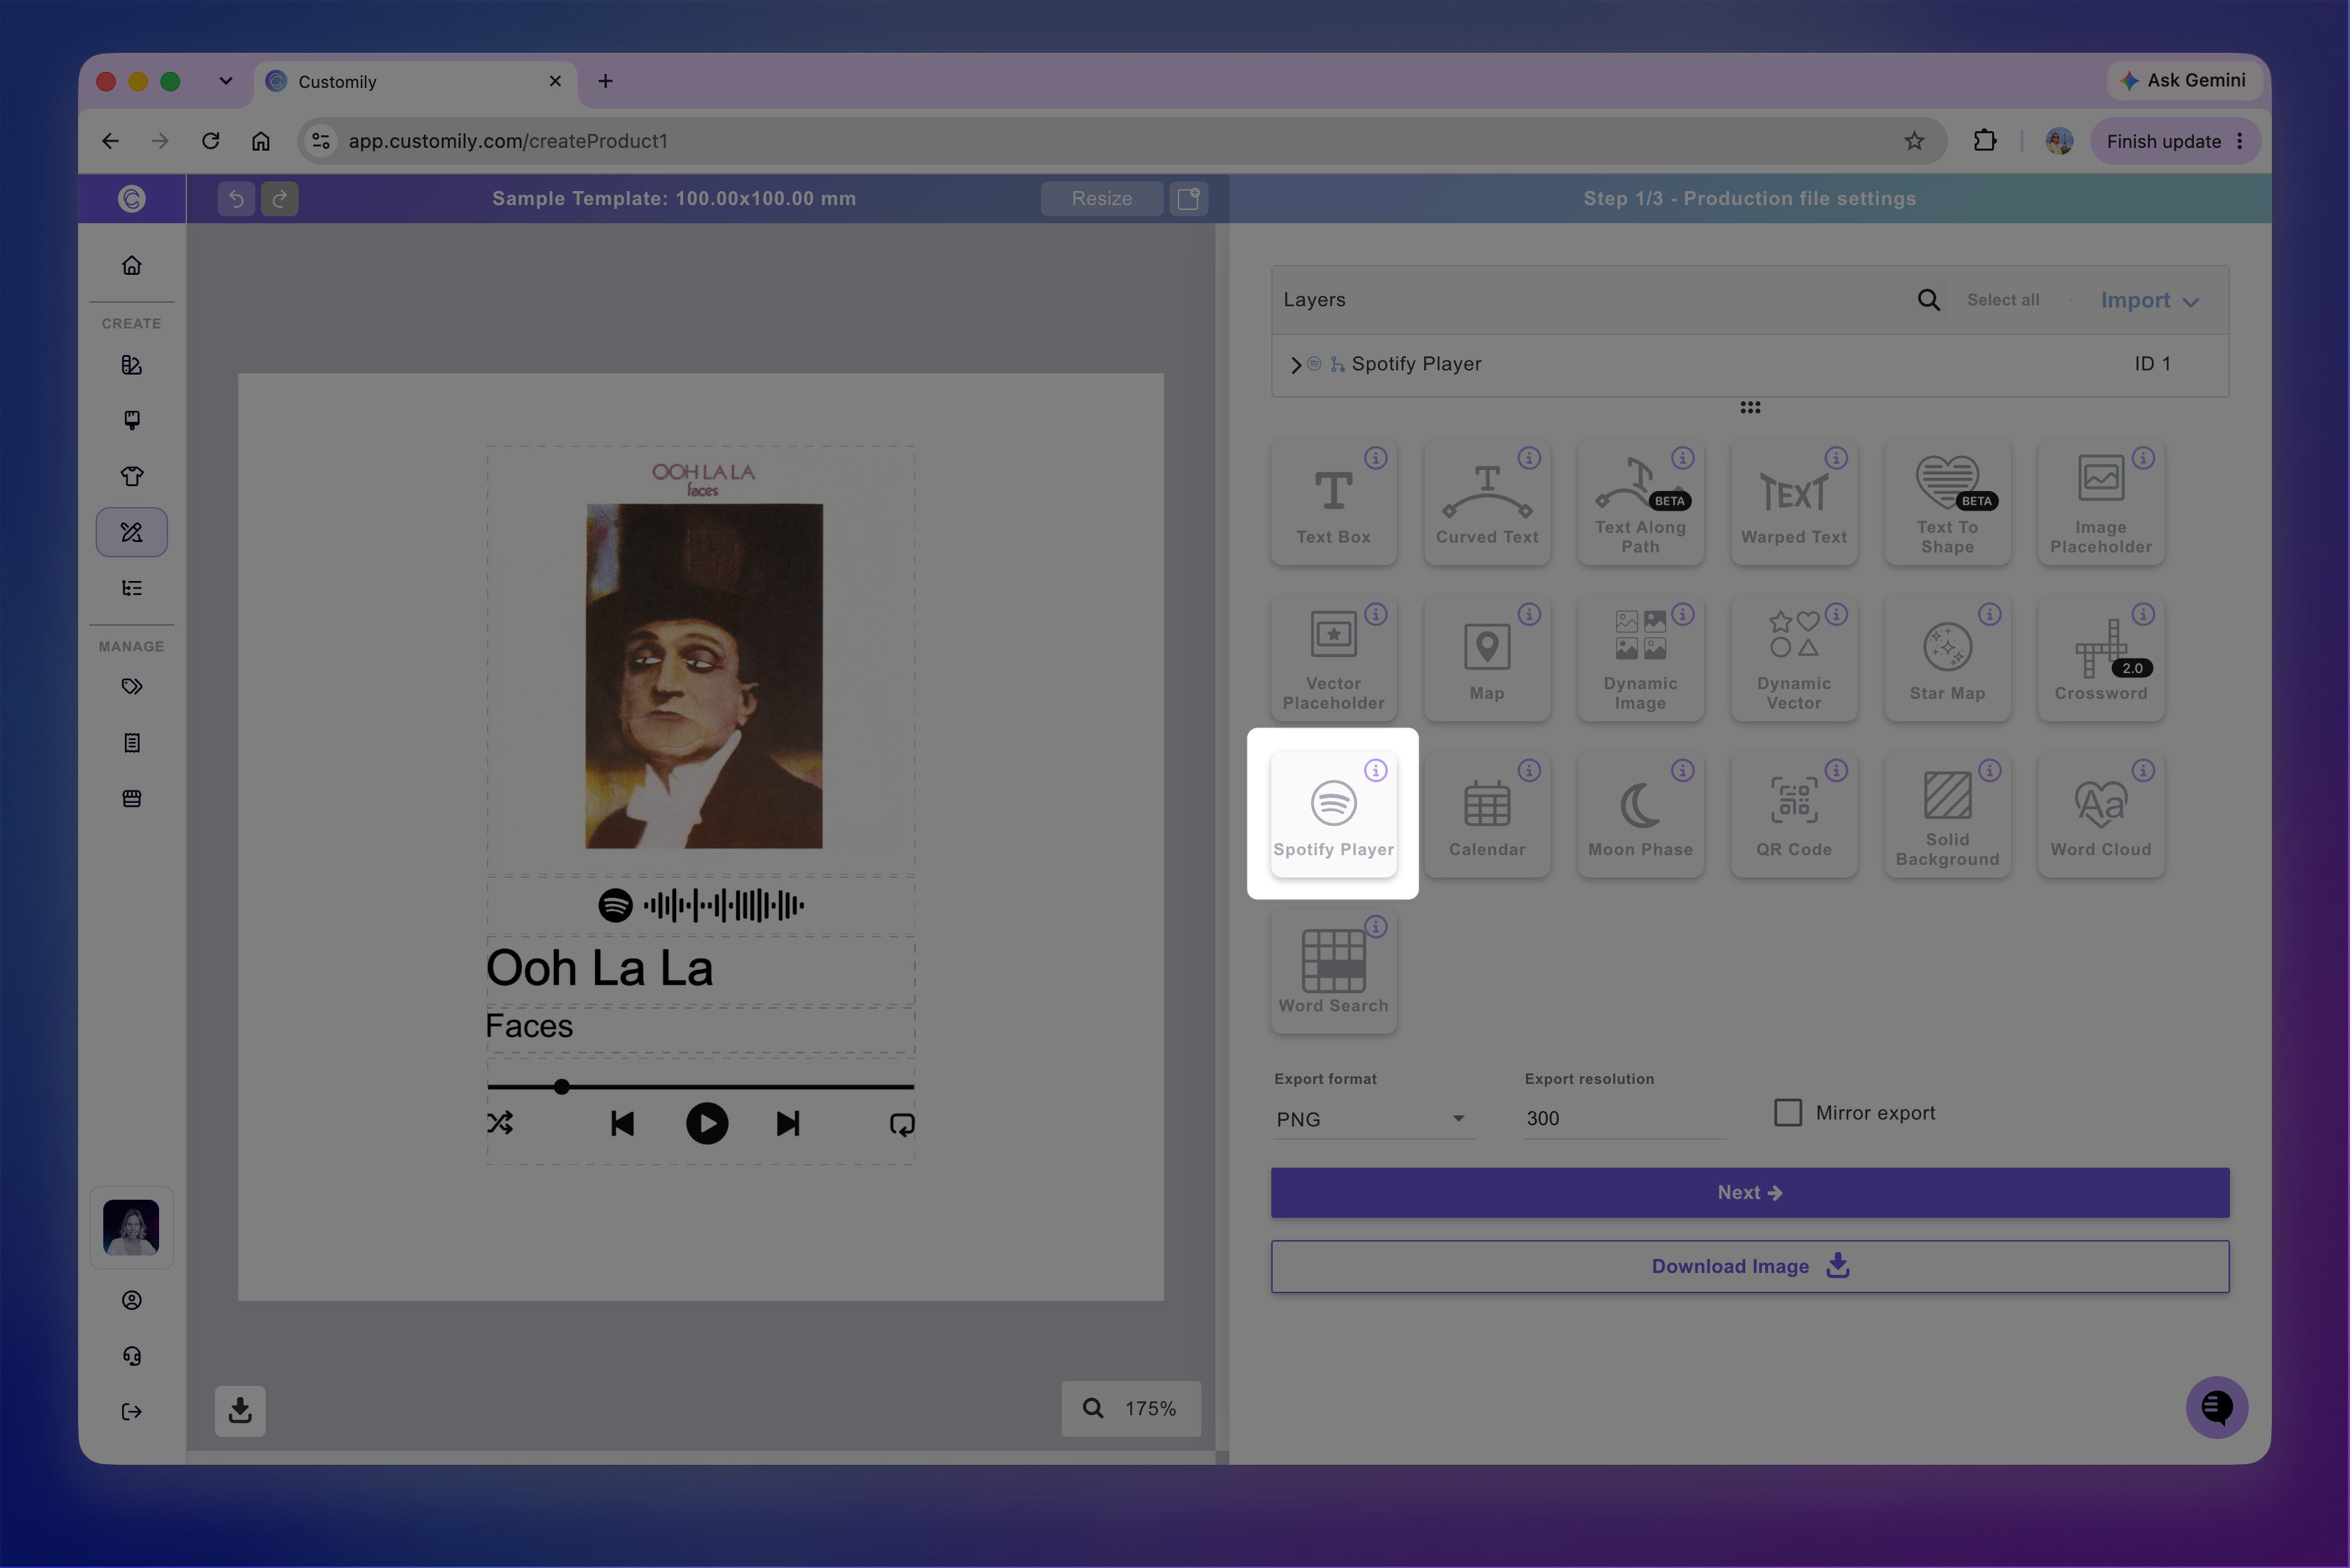
Task: Add a Star Map element
Action: coord(1947,658)
